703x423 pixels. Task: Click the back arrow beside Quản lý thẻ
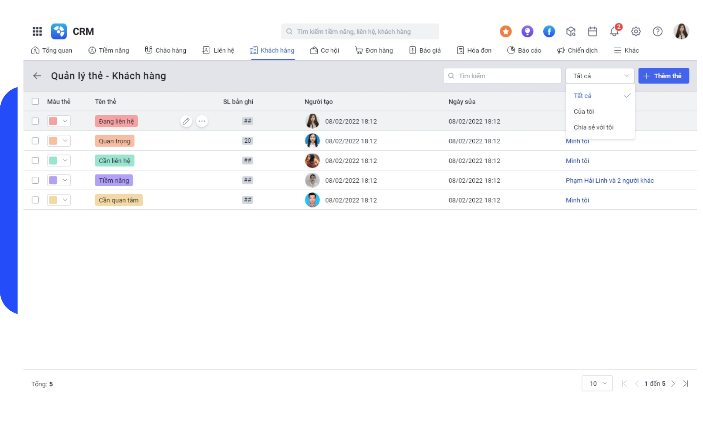(37, 76)
